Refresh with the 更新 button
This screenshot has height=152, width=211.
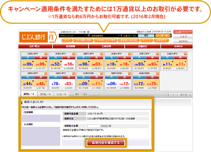[x=163, y=36]
